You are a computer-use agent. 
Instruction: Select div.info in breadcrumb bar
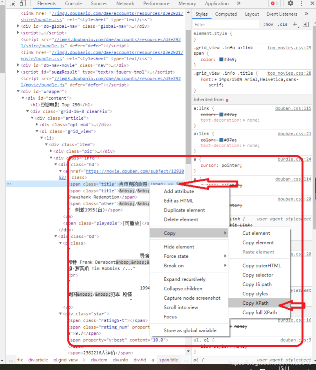click(x=121, y=360)
